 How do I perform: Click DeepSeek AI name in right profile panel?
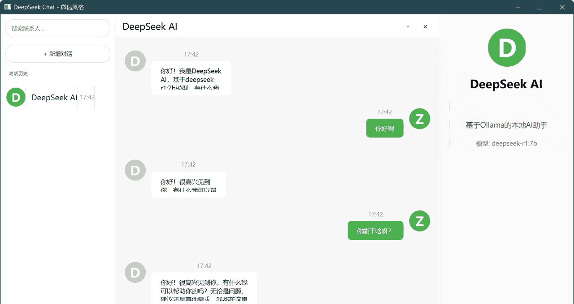506,84
